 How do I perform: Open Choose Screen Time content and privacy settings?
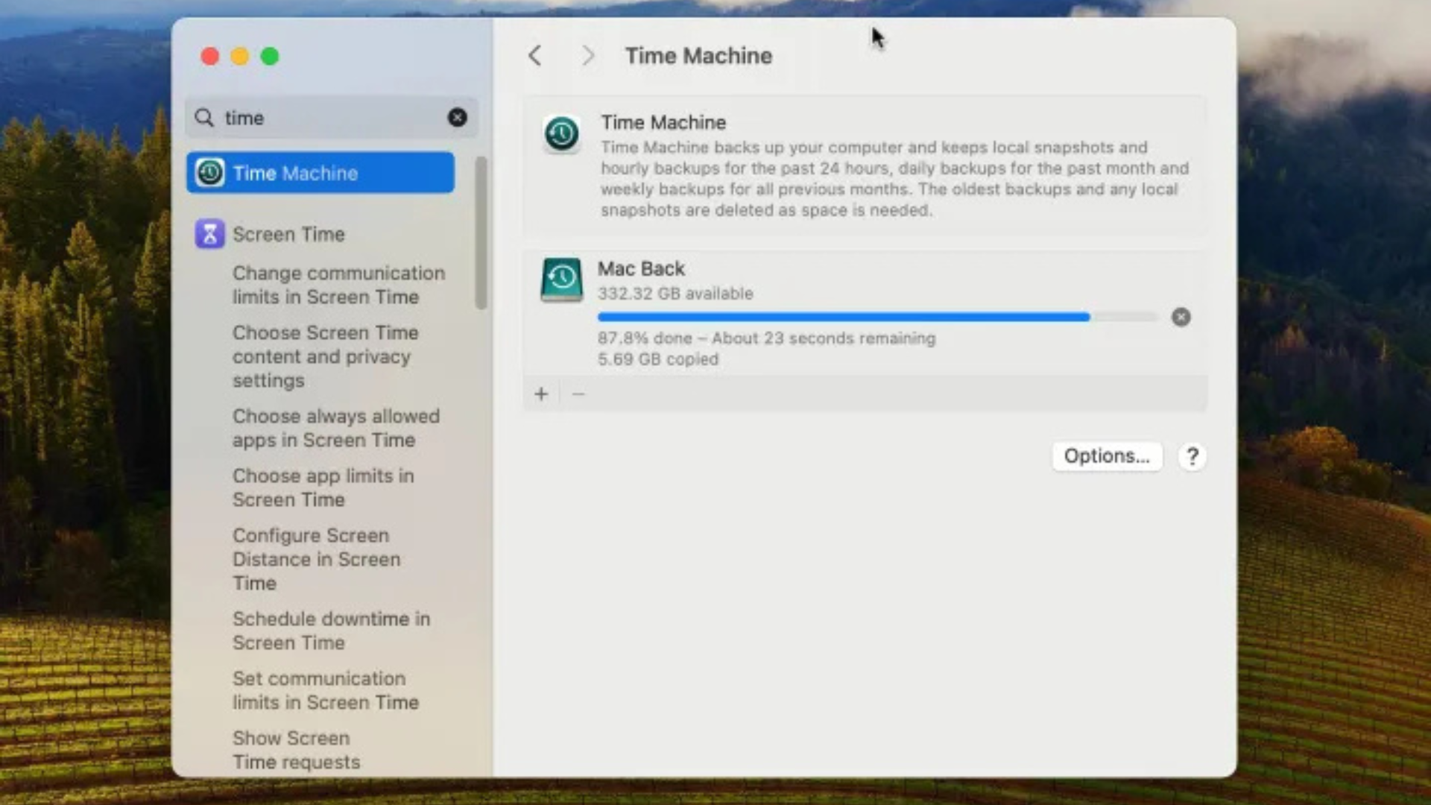pyautogui.click(x=325, y=356)
